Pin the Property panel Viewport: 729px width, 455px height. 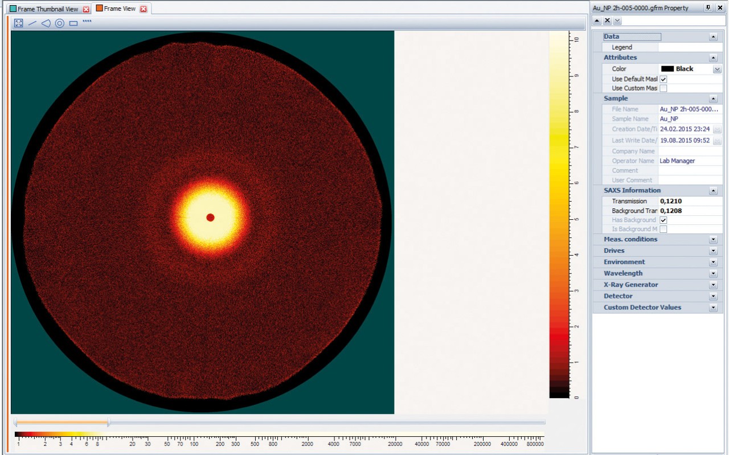point(708,8)
